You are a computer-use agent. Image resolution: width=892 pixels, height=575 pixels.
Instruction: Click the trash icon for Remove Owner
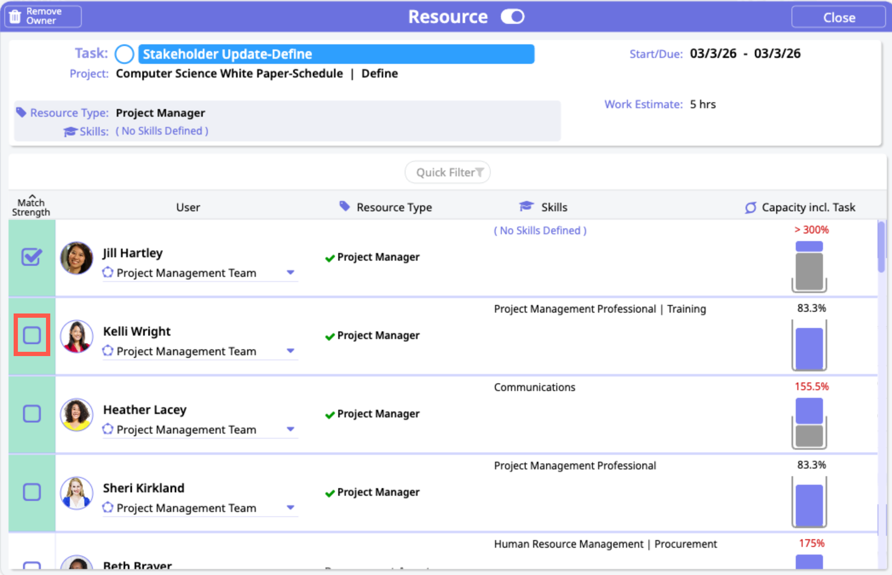tap(15, 17)
